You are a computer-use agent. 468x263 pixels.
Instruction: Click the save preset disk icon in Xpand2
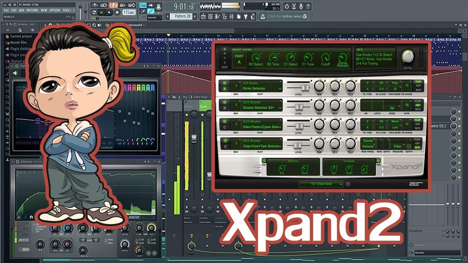point(348,184)
